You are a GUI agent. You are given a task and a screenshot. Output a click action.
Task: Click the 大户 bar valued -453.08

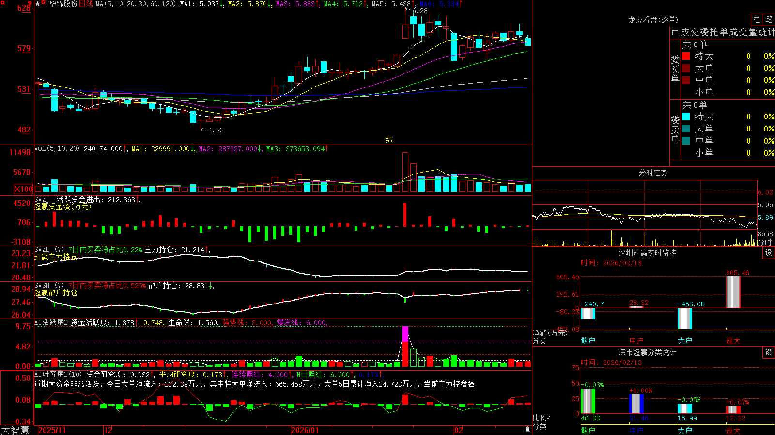685,319
